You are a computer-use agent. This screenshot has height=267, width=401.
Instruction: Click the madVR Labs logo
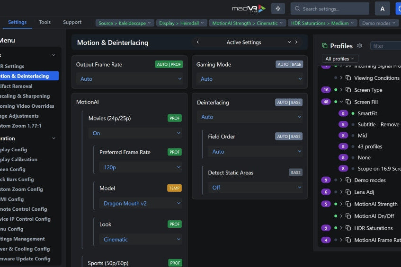click(x=249, y=9)
